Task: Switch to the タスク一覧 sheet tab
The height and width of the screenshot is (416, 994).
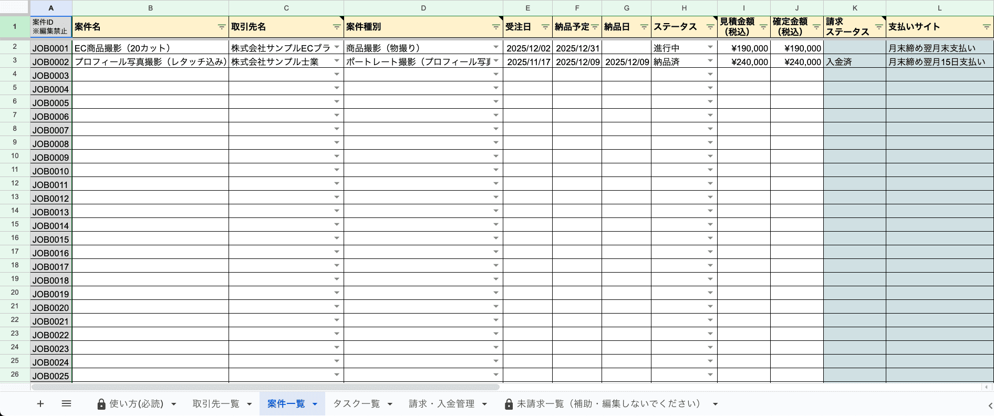Action: click(356, 403)
